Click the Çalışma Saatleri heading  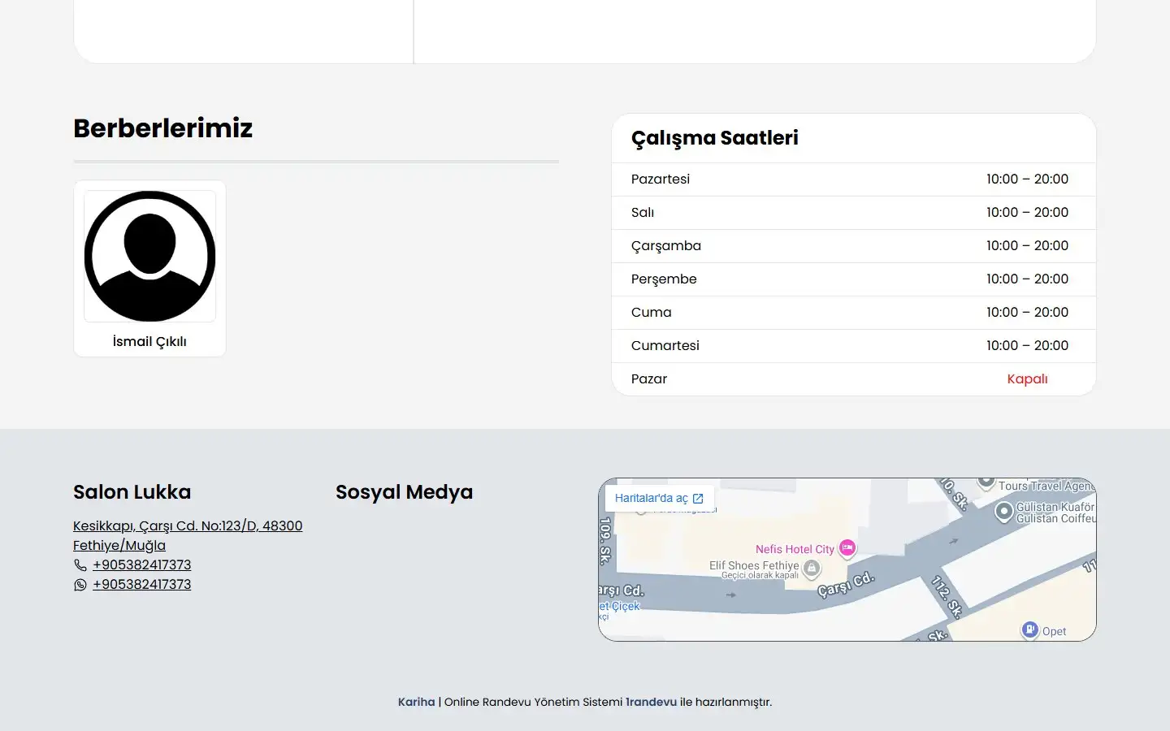715,138
